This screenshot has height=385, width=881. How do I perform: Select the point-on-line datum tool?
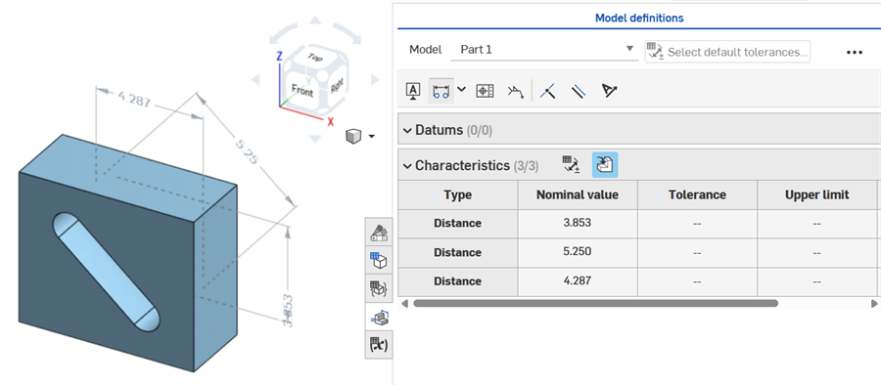[547, 91]
